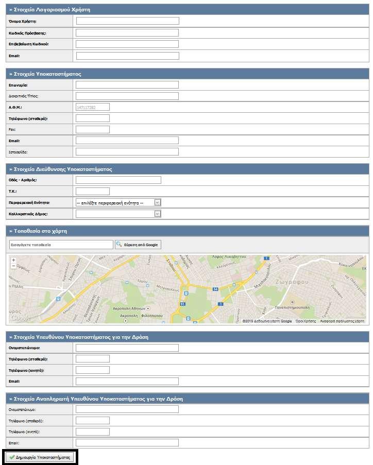Image resolution: width=373 pixels, height=465 pixels.
Task: Click Στοιχεία Λογαριασμού Χρήστη section header
Action: [x=187, y=9]
